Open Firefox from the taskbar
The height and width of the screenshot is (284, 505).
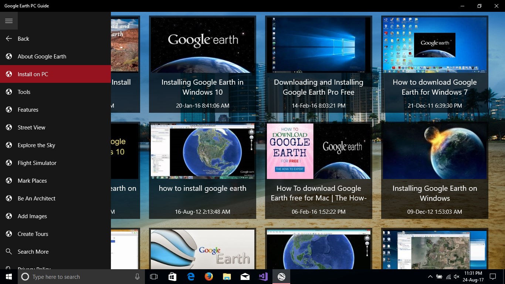click(209, 277)
